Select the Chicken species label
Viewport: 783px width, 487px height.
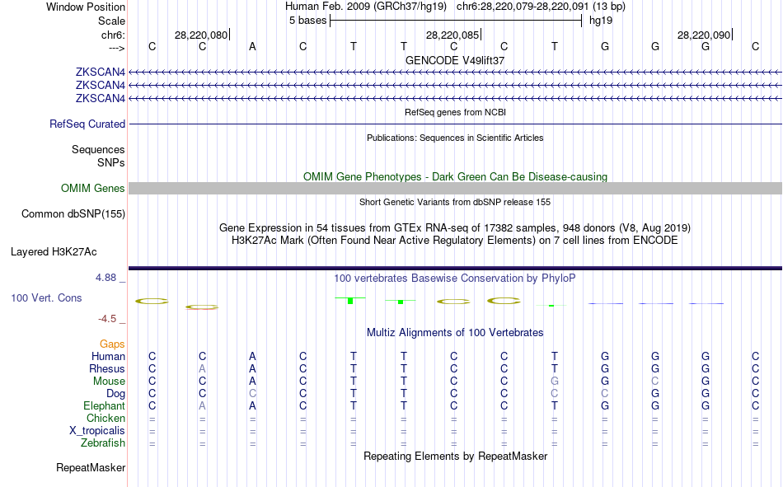(x=105, y=418)
